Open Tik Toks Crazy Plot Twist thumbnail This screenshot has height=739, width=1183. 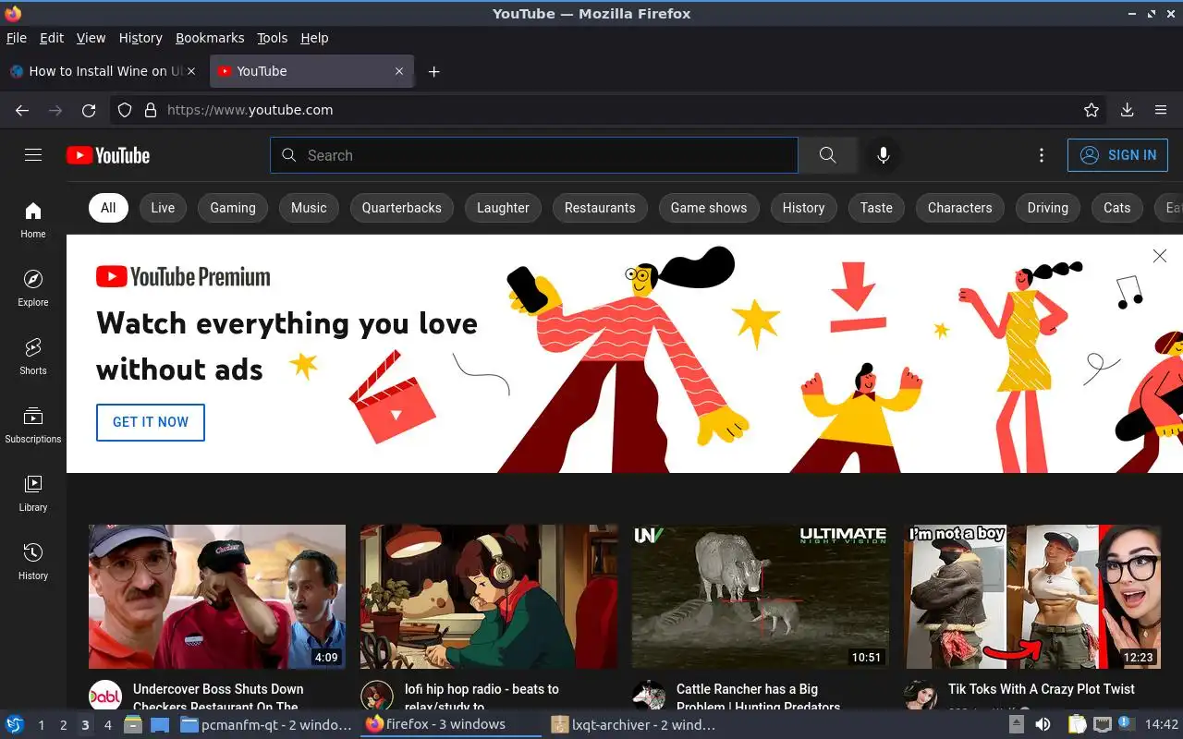click(1032, 597)
